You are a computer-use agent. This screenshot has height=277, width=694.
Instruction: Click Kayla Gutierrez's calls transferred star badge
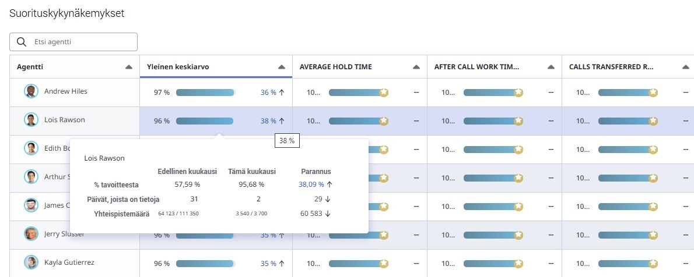pos(653,264)
